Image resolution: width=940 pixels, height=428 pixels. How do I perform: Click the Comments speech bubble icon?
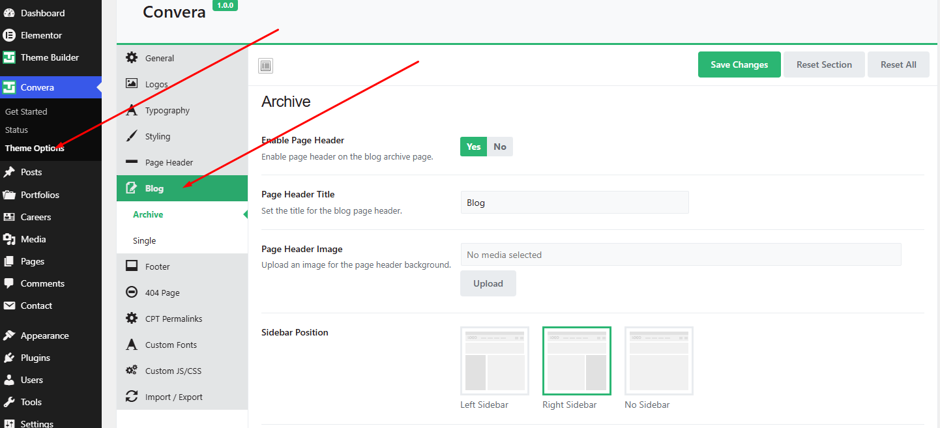click(x=9, y=283)
